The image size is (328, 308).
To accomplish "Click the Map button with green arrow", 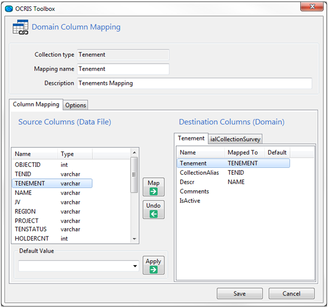I will [x=153, y=187].
